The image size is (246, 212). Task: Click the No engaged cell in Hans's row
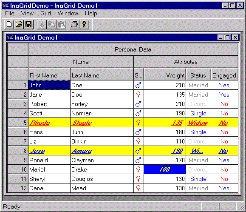point(224,132)
